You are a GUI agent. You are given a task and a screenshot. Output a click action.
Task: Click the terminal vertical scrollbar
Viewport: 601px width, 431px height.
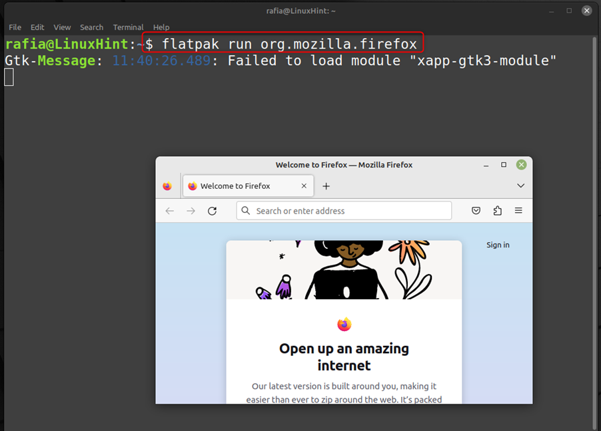click(594, 233)
